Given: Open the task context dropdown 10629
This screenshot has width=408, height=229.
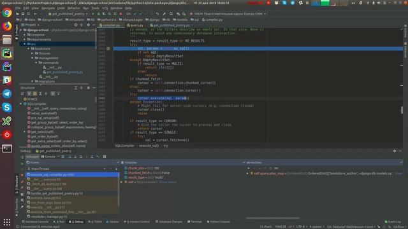Looking at the screenshot, I should 228,14.
